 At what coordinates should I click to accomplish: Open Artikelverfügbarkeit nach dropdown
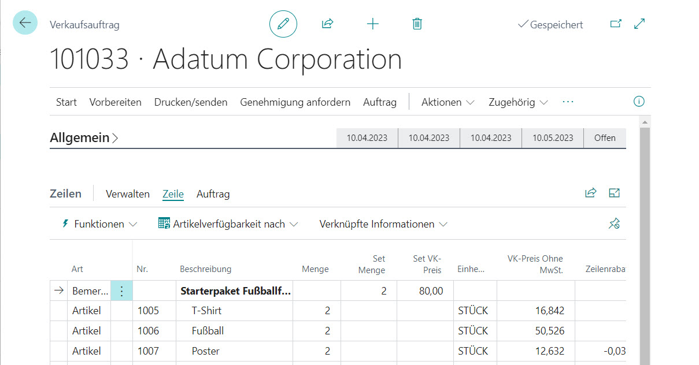click(x=228, y=224)
